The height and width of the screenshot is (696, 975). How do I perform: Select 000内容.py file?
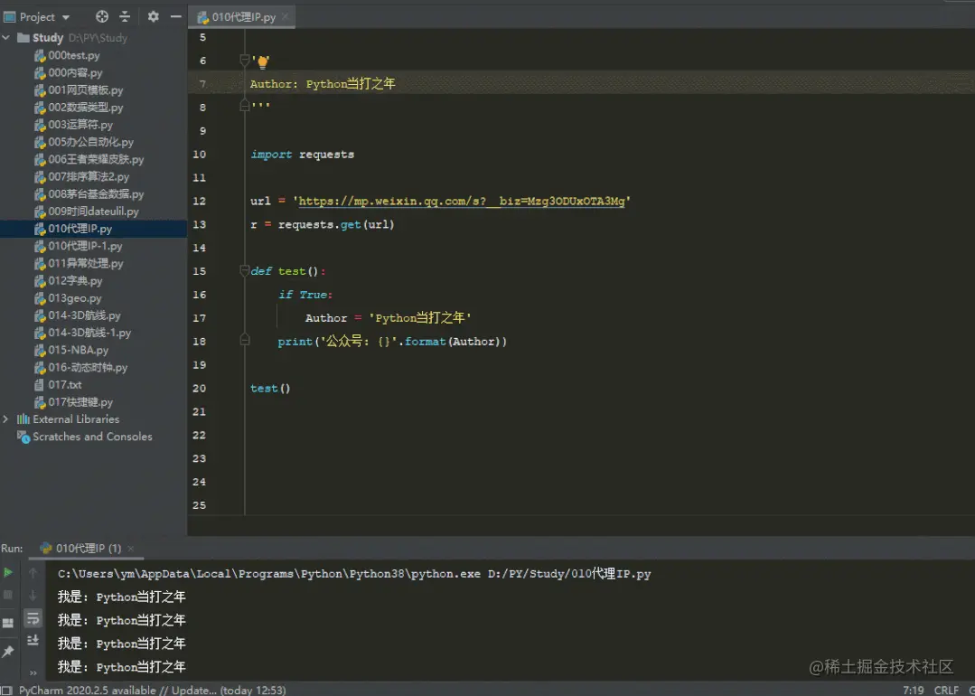coord(75,73)
